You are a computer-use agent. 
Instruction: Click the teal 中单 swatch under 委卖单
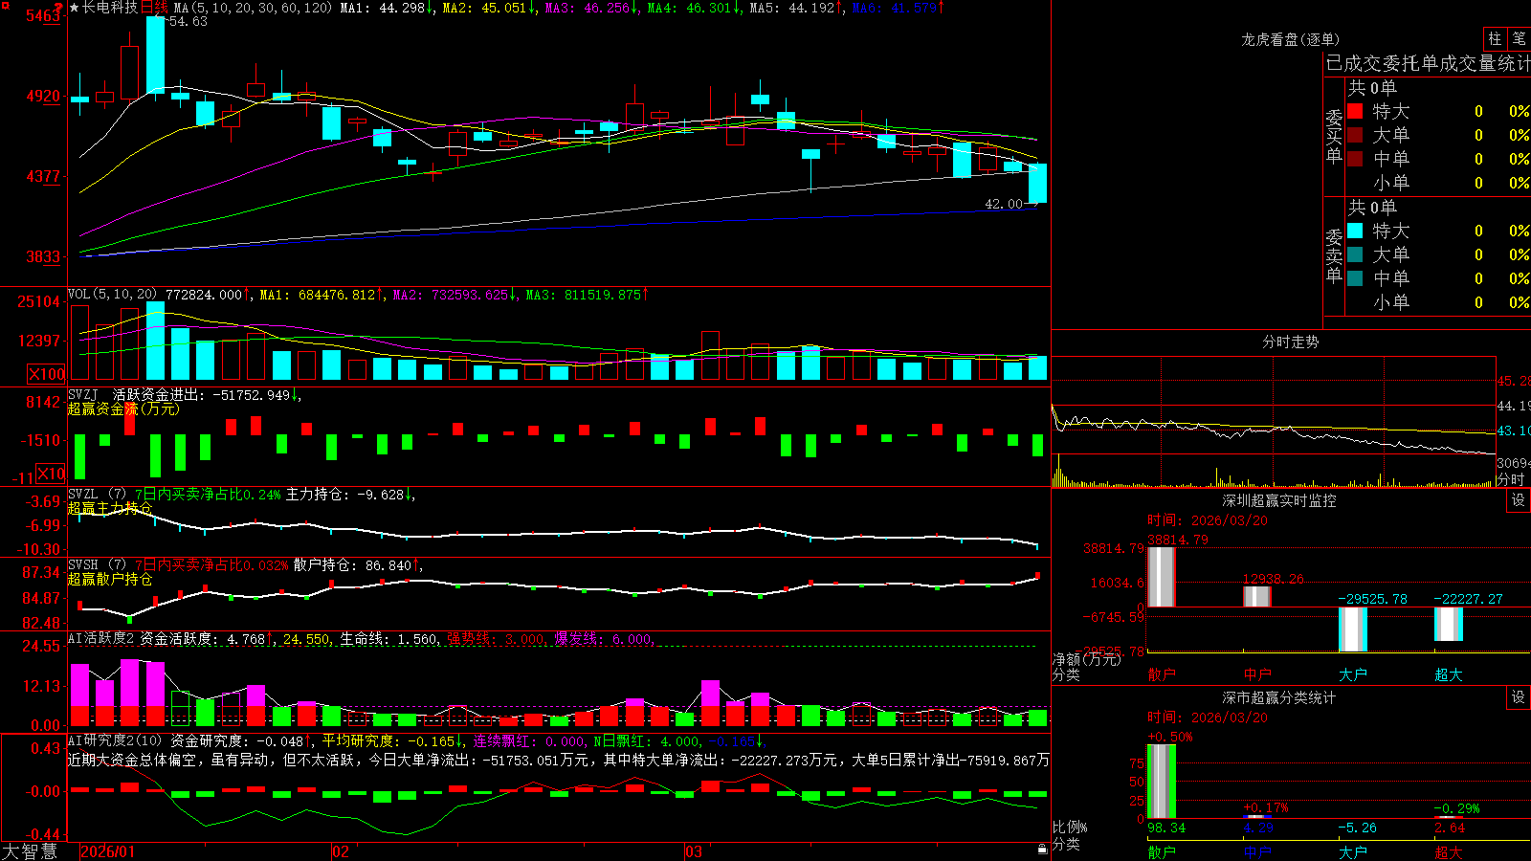1355,278
